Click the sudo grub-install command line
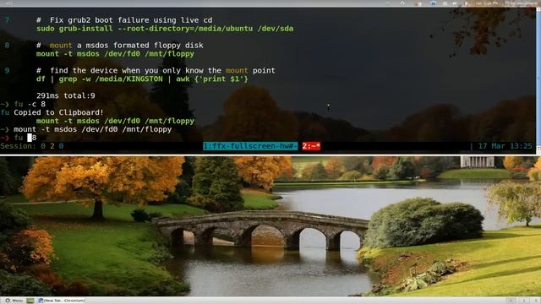 pyautogui.click(x=165, y=29)
